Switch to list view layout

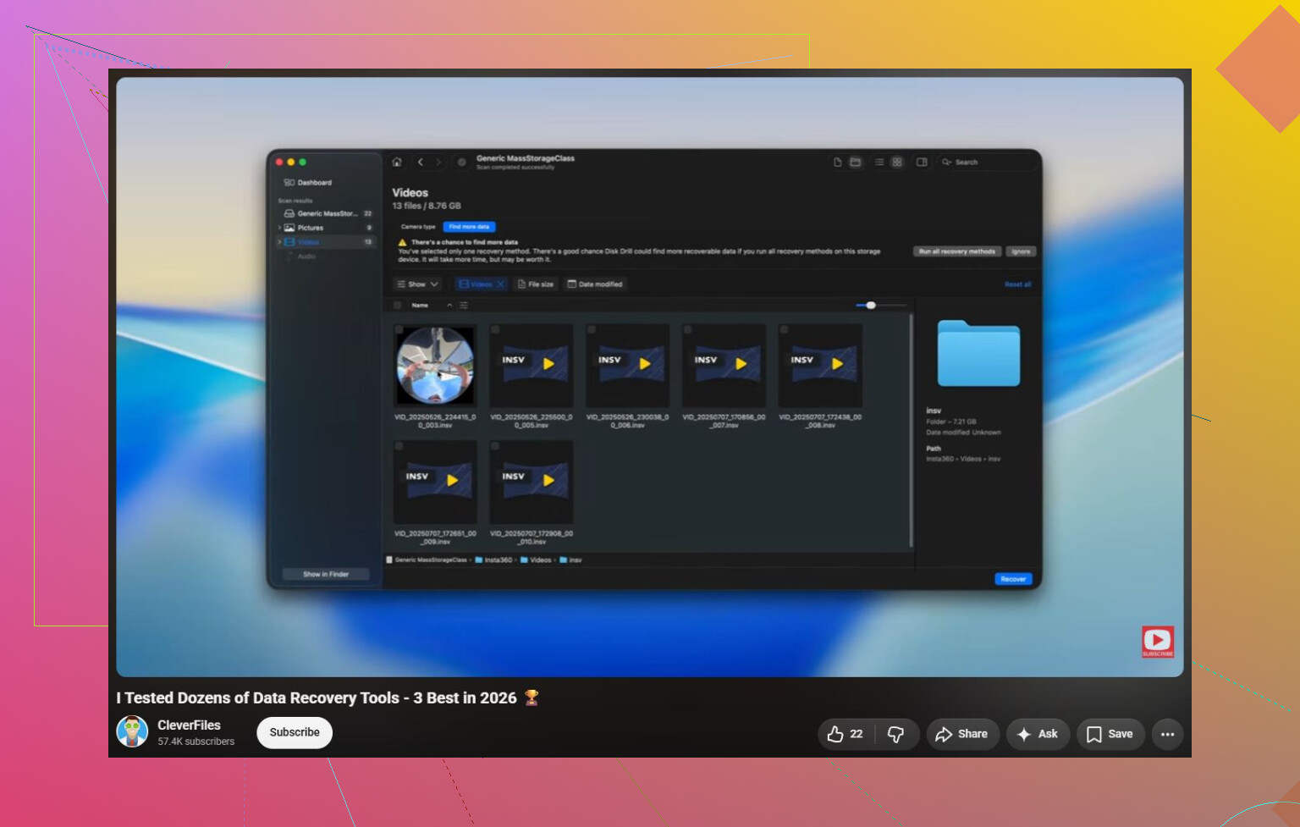tap(879, 162)
